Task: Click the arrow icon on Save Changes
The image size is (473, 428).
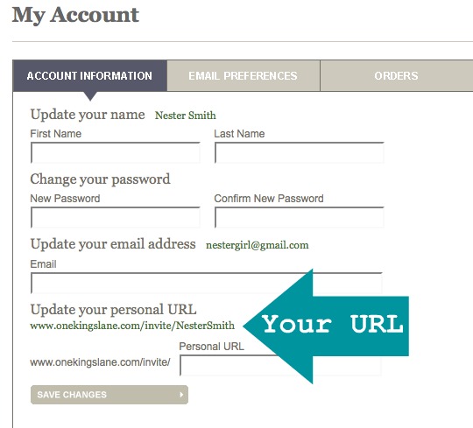Action: 181,395
